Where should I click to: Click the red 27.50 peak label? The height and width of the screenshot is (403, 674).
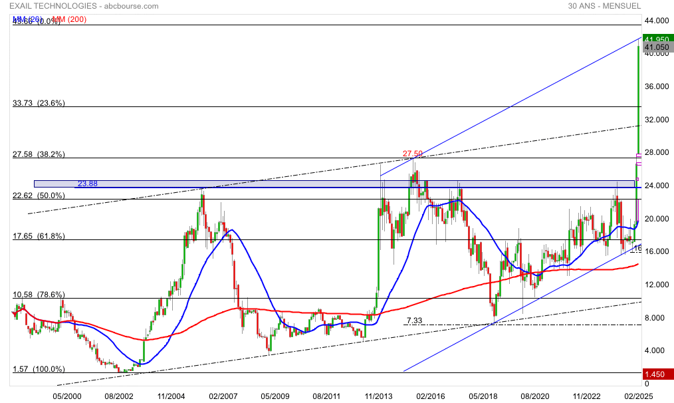[412, 154]
